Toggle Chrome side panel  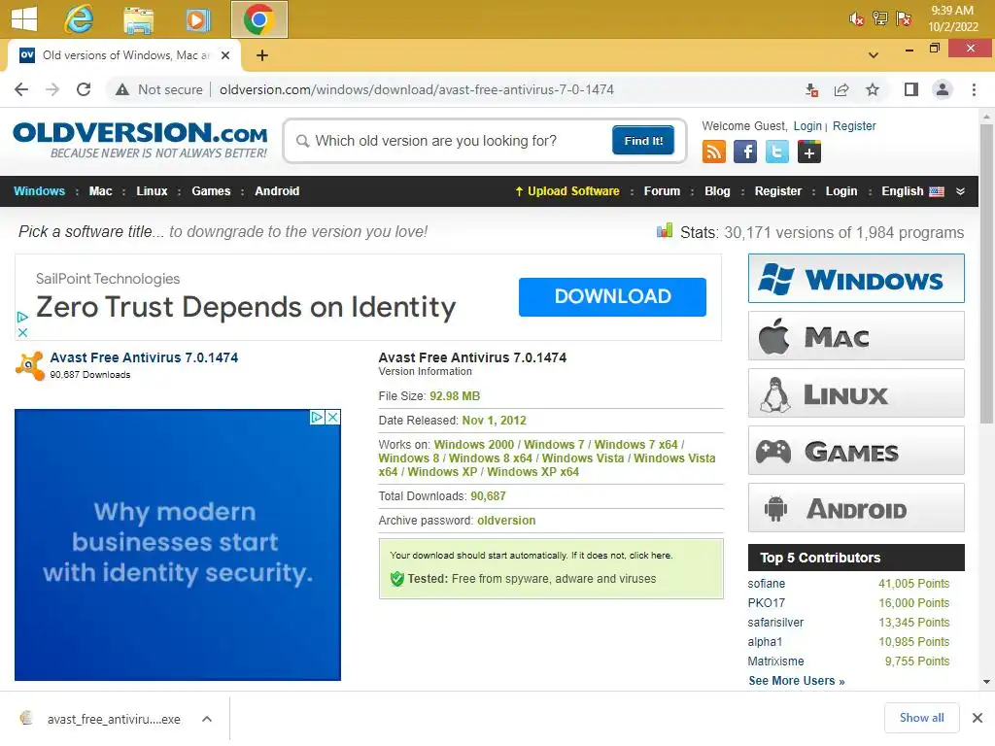click(x=911, y=89)
